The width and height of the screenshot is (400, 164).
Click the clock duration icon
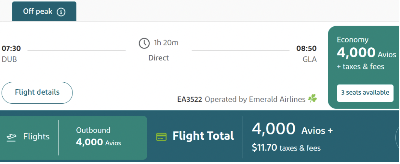(144, 43)
